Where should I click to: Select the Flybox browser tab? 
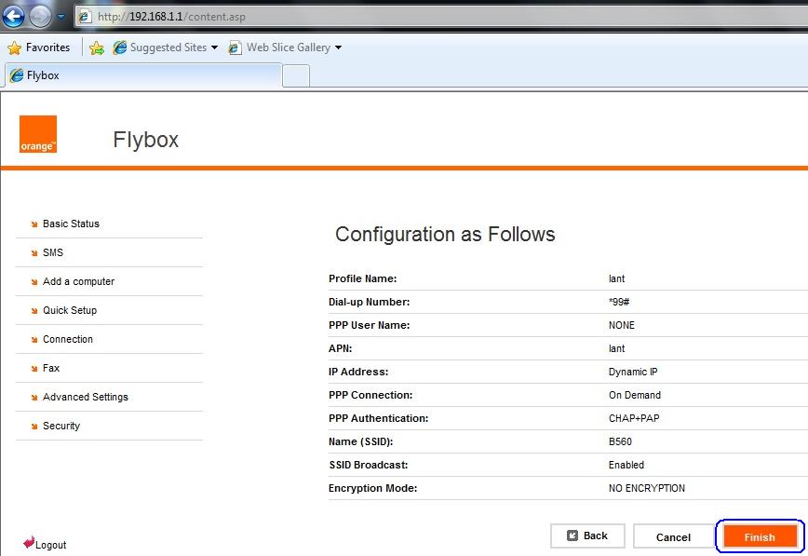pos(143,75)
